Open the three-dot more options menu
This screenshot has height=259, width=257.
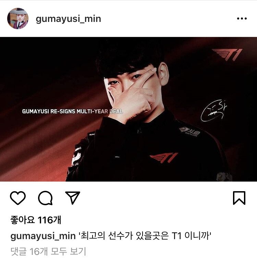(242, 18)
